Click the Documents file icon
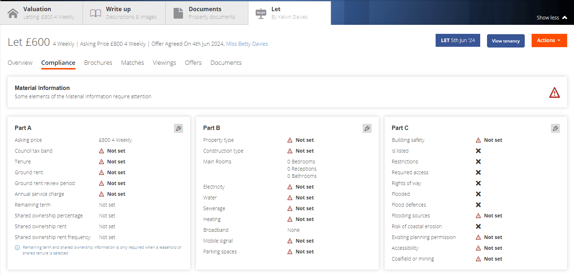574x275 pixels. tap(178, 13)
